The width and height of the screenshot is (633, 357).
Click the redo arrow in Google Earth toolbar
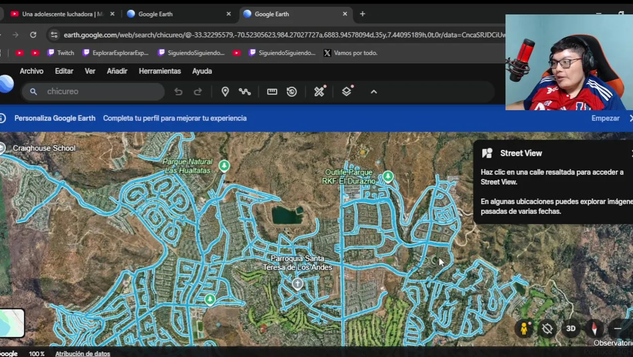point(198,92)
